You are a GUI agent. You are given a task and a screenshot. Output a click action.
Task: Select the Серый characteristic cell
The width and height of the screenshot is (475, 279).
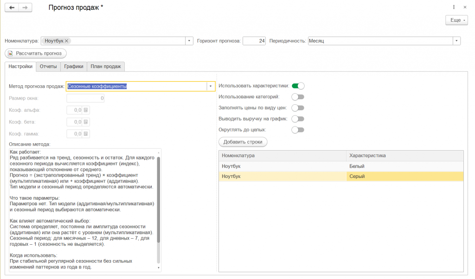(x=404, y=177)
